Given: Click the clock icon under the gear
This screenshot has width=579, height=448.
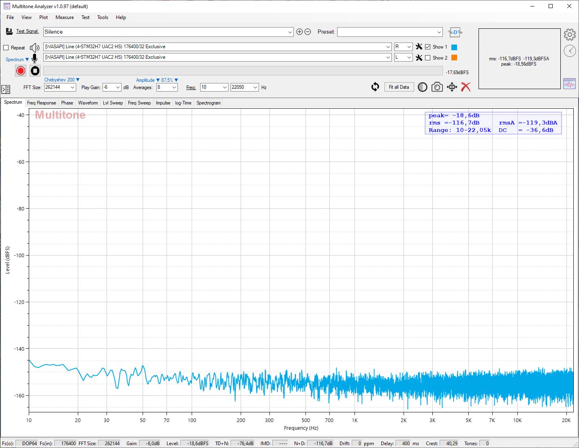Looking at the screenshot, I should (x=570, y=51).
